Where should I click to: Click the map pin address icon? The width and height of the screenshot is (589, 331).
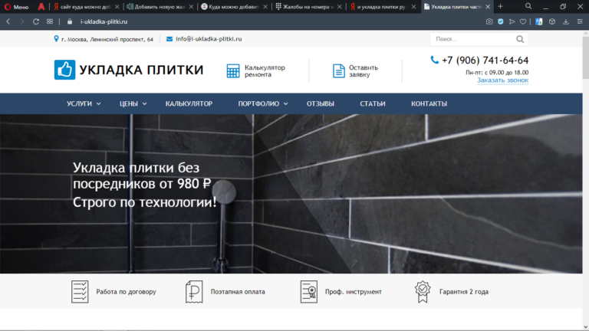pyautogui.click(x=56, y=38)
